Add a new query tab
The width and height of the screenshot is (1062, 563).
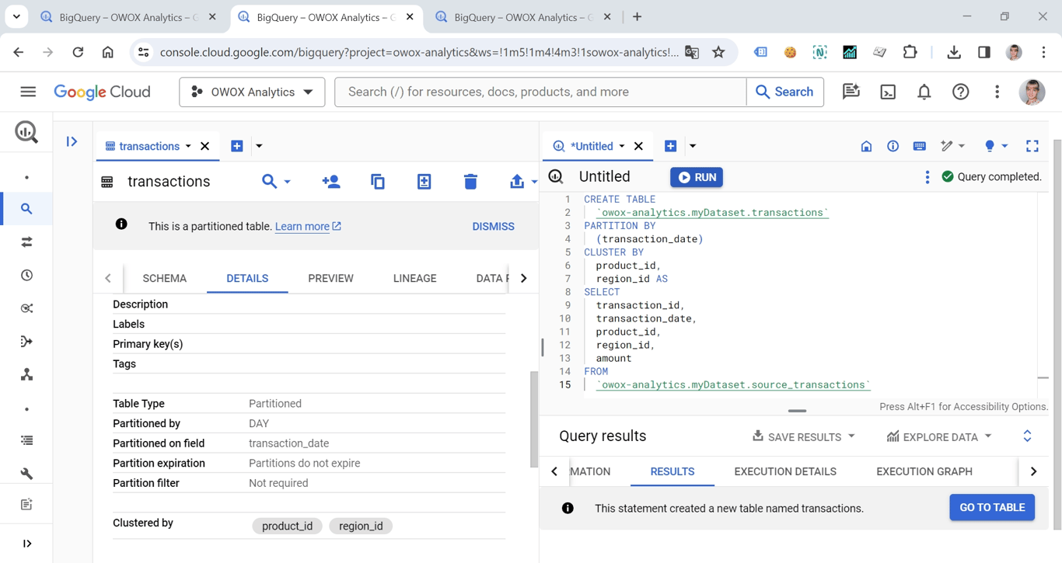pos(671,146)
